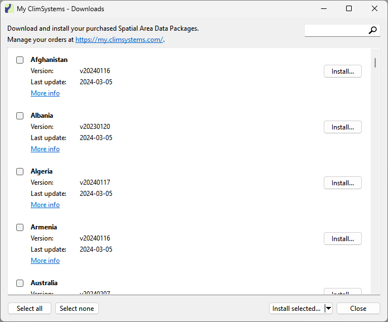Close the window with title bar X

pos(375,9)
